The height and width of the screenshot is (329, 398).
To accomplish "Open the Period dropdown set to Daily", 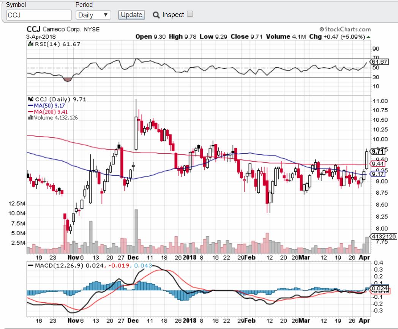I will 93,15.
